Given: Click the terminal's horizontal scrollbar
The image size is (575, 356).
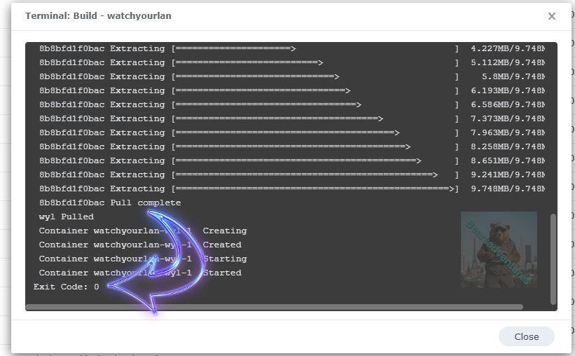Looking at the screenshot, I should [274, 306].
